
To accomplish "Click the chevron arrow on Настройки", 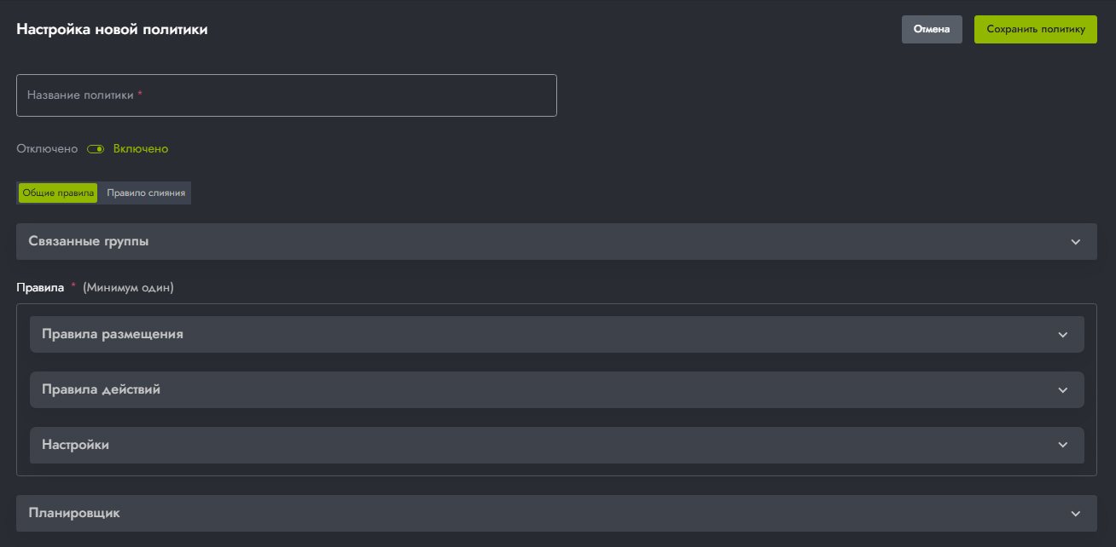I will (1062, 445).
